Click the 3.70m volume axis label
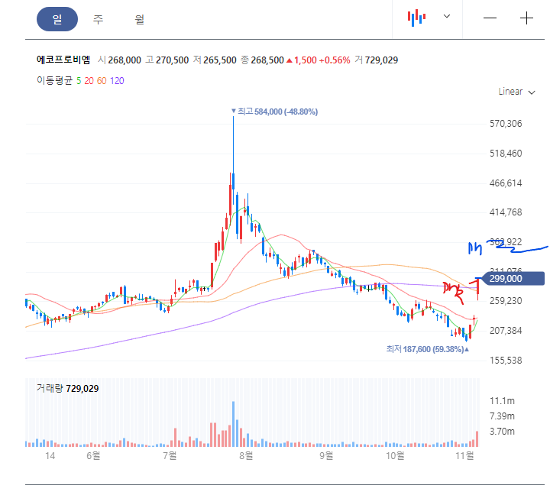 pyautogui.click(x=502, y=431)
